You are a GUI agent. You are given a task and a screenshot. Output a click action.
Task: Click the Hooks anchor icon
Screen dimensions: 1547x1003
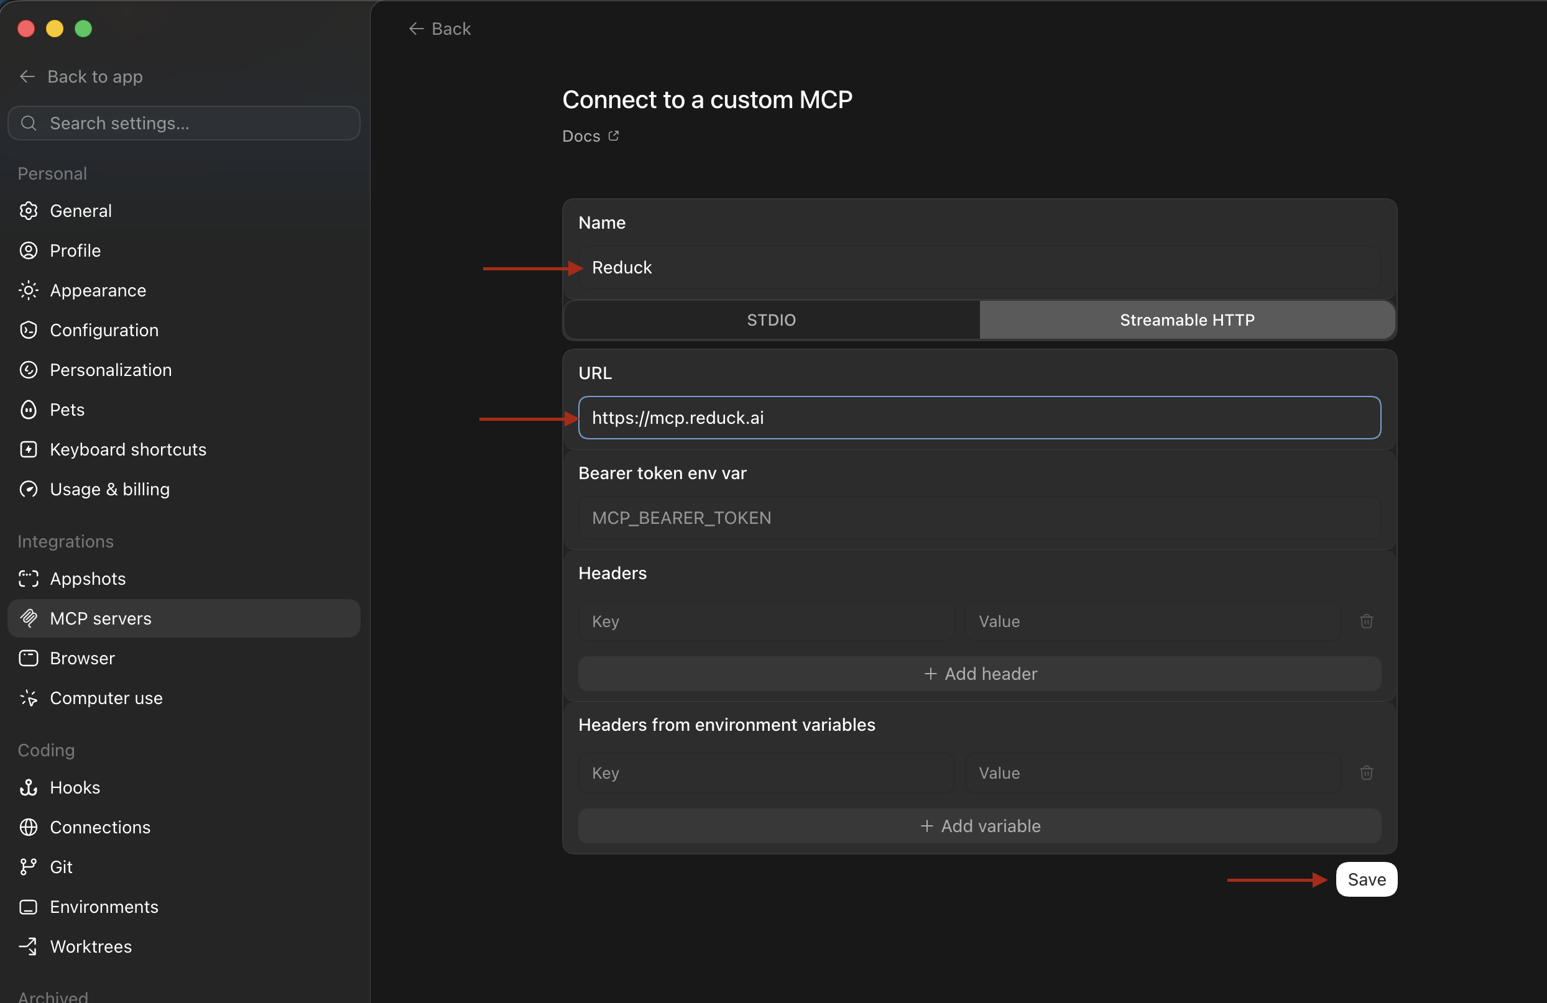[x=29, y=787]
